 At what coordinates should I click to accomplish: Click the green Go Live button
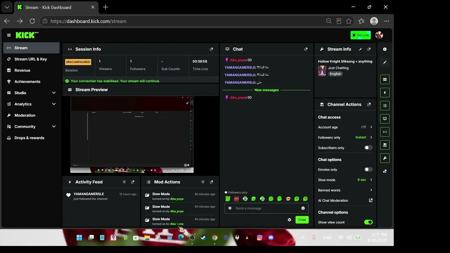point(360,35)
